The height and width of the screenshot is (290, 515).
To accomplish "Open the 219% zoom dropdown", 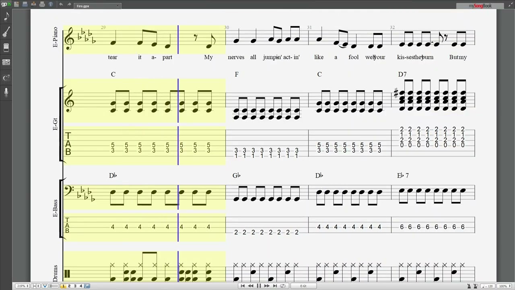I will 22,286.
